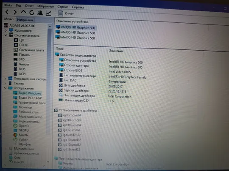The height and width of the screenshot is (171, 229).
Task: Expand the Сервер tree node
Action: point(5,83)
